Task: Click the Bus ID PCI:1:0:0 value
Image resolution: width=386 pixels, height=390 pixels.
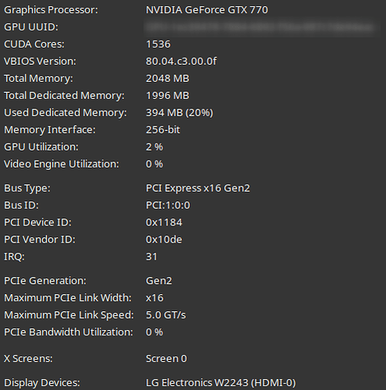Action: (x=168, y=205)
